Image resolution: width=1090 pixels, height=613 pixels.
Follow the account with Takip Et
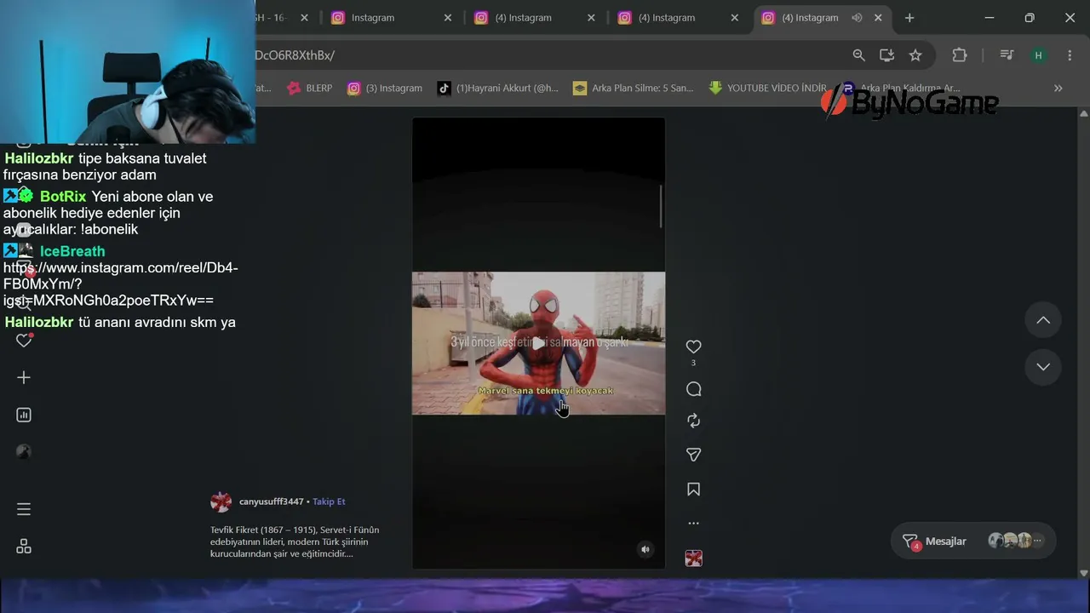(x=329, y=501)
